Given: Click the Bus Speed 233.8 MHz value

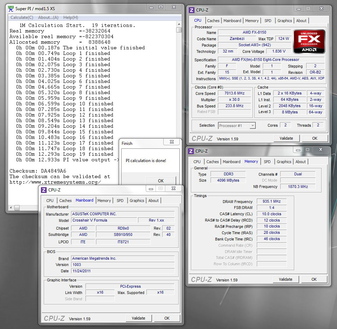Looking at the screenshot, I should pos(234,106).
